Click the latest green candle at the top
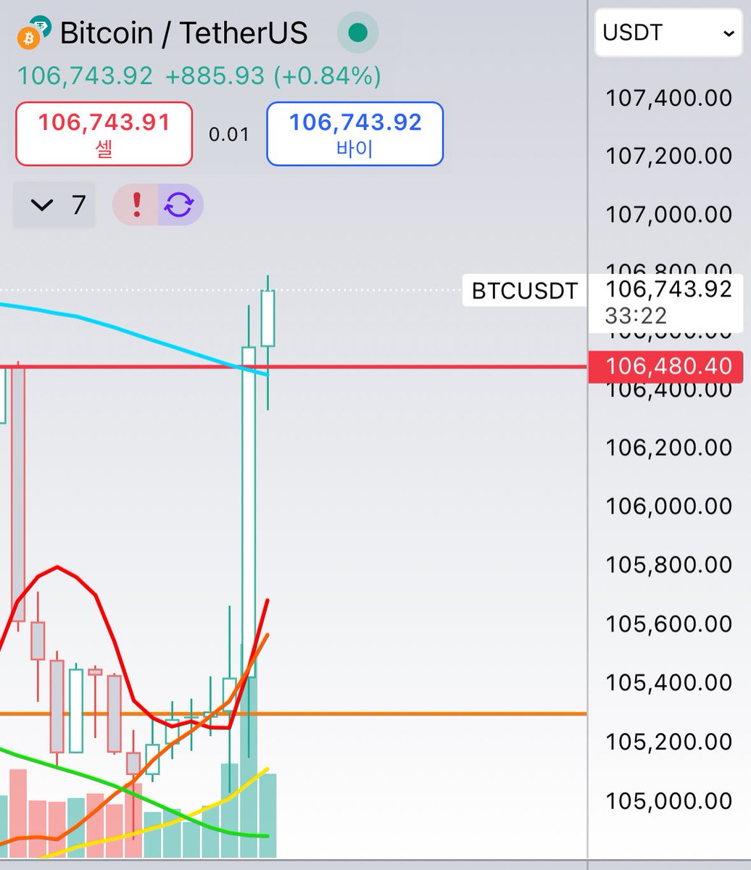The image size is (751, 870). coord(268,318)
